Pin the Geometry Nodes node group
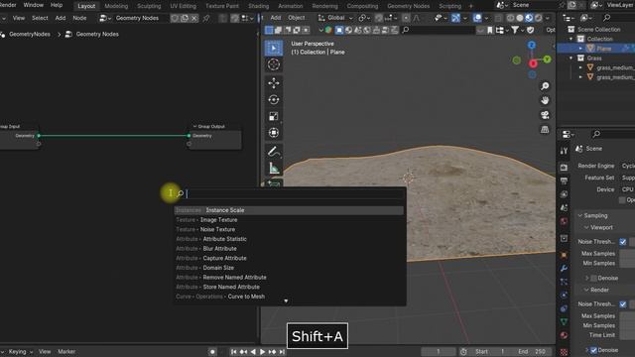Image resolution: width=635 pixels, height=357 pixels. tap(206, 18)
